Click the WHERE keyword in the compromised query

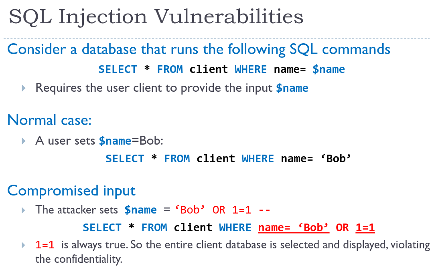(x=235, y=228)
